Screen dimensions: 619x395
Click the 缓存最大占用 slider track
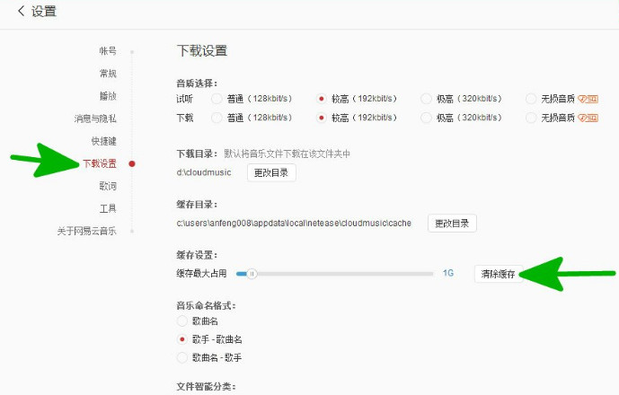coord(334,274)
